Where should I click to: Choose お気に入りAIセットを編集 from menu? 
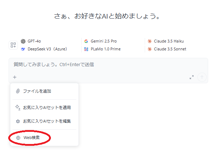pyautogui.click(x=44, y=121)
